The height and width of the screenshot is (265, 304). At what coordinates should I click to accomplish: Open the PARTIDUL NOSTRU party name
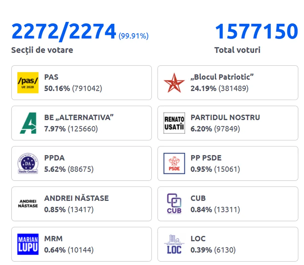(x=225, y=118)
